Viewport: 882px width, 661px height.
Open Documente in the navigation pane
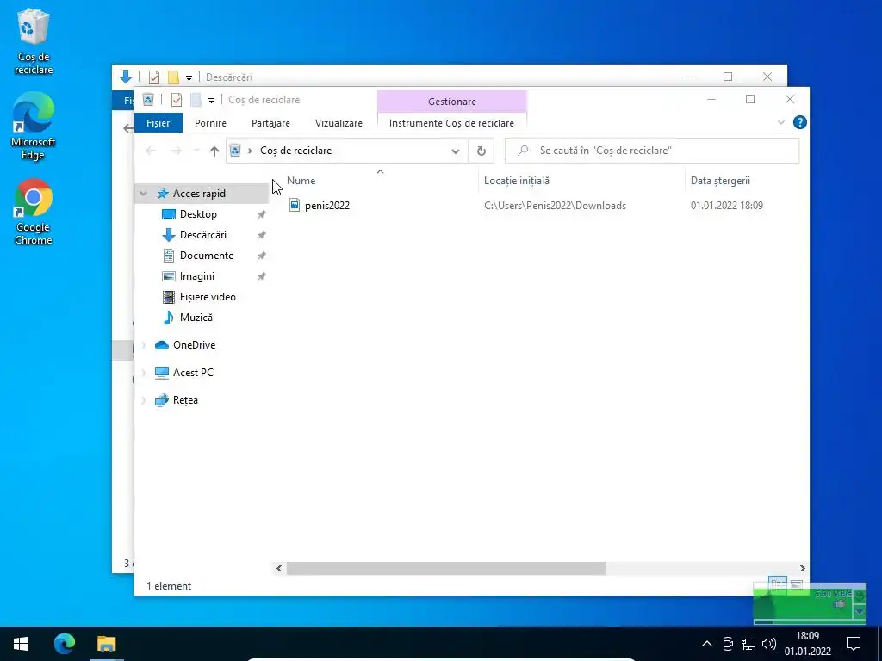coord(207,256)
